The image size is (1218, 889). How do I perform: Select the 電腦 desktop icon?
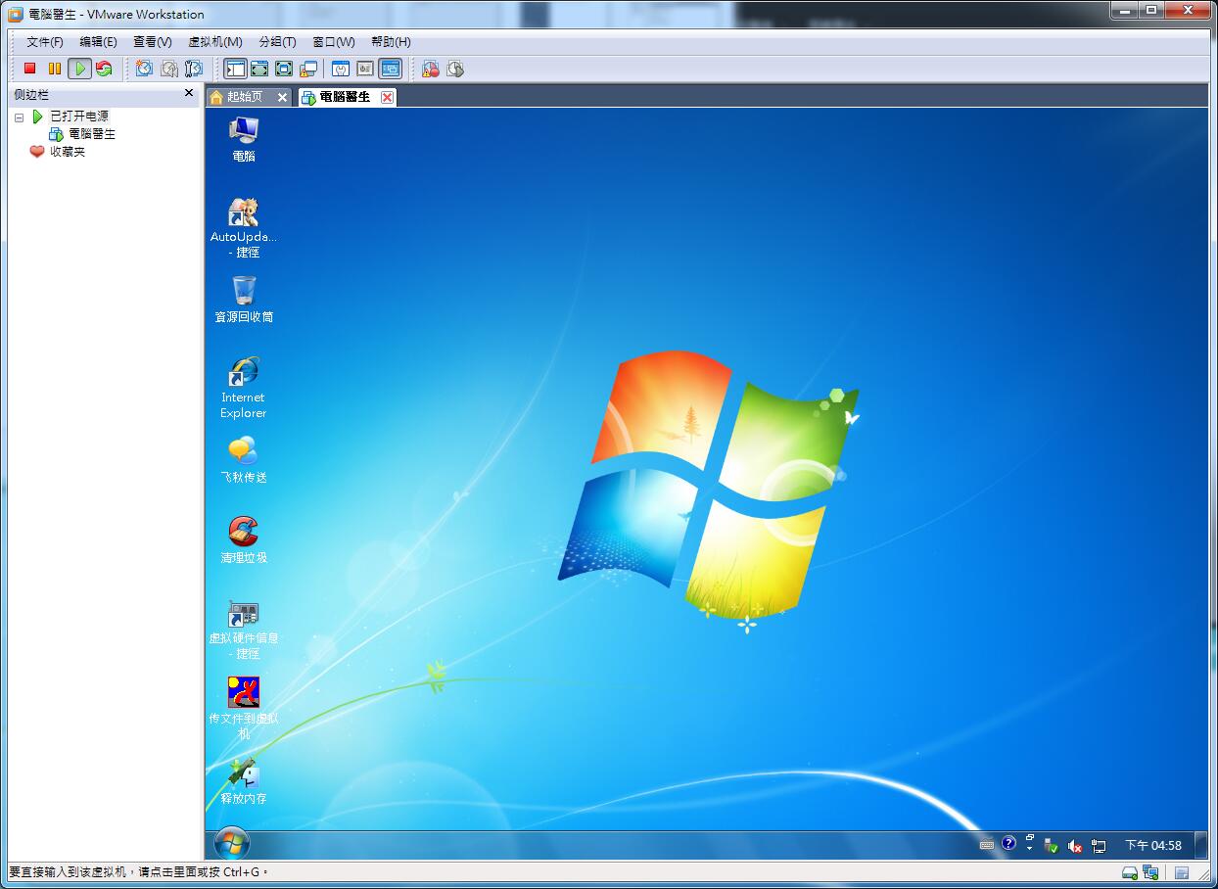[244, 138]
